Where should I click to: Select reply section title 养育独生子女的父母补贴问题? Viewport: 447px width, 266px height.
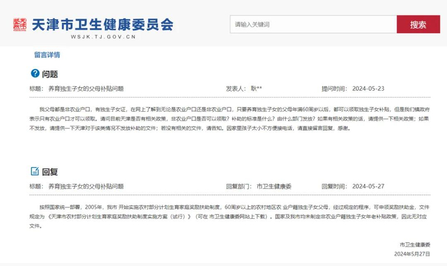click(x=86, y=186)
